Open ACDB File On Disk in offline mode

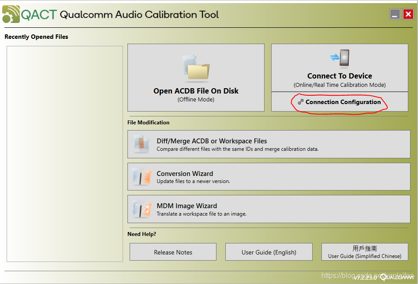pos(196,78)
